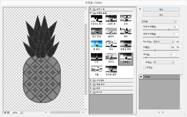The image size is (187, 117).
Task: Open the texture options flyout menu icon
Action: (x=178, y=42)
